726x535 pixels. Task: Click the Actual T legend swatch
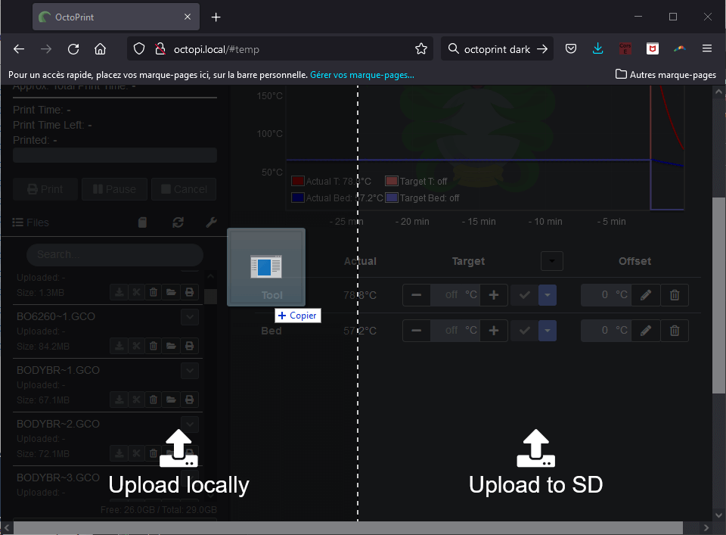(298, 181)
